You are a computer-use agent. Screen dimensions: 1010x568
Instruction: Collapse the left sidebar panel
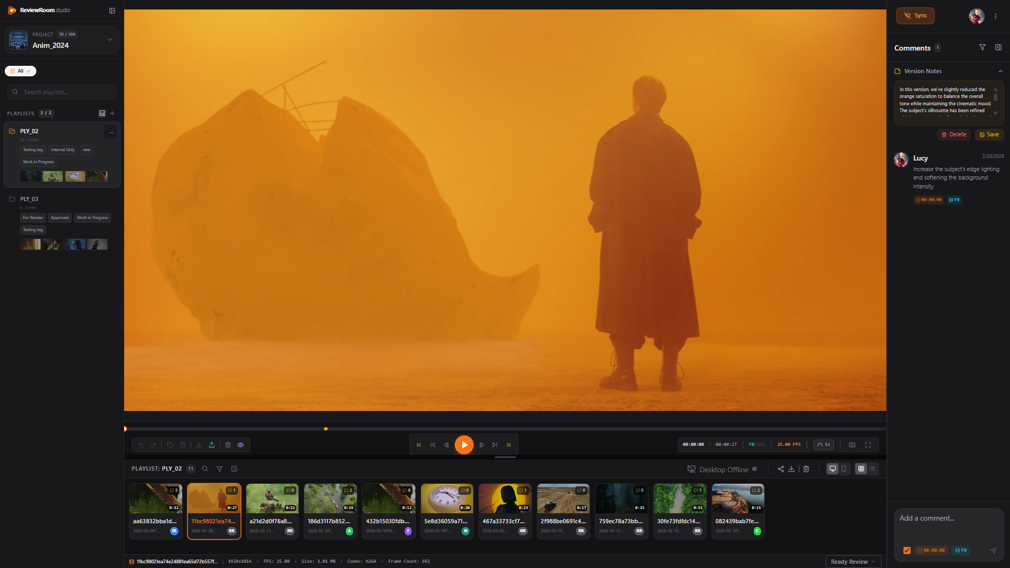(112, 11)
